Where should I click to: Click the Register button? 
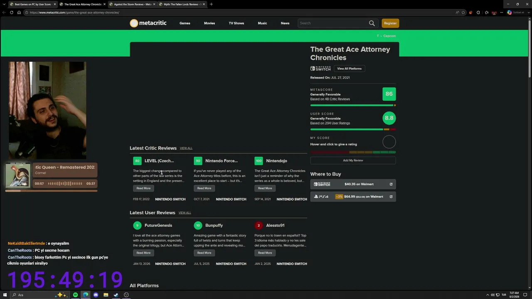point(390,23)
